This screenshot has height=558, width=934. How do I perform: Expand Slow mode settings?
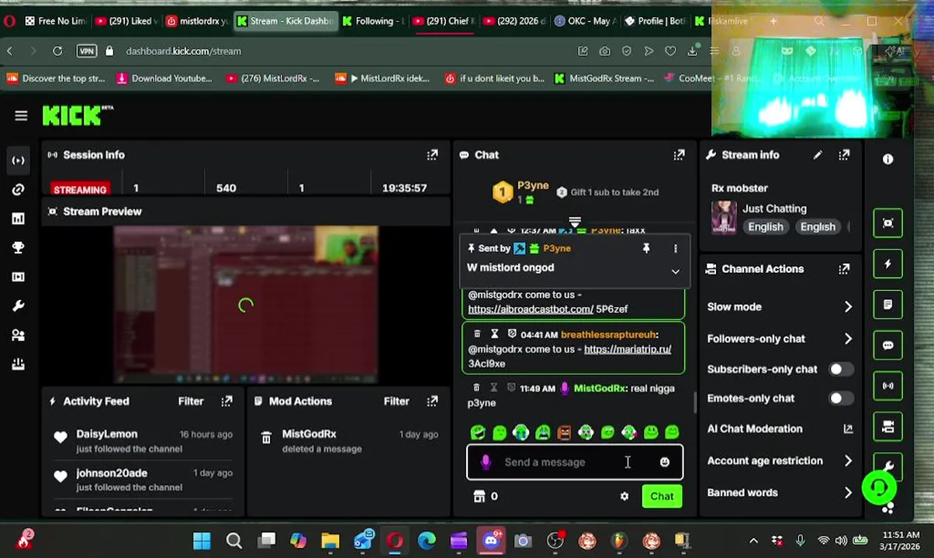tap(847, 307)
